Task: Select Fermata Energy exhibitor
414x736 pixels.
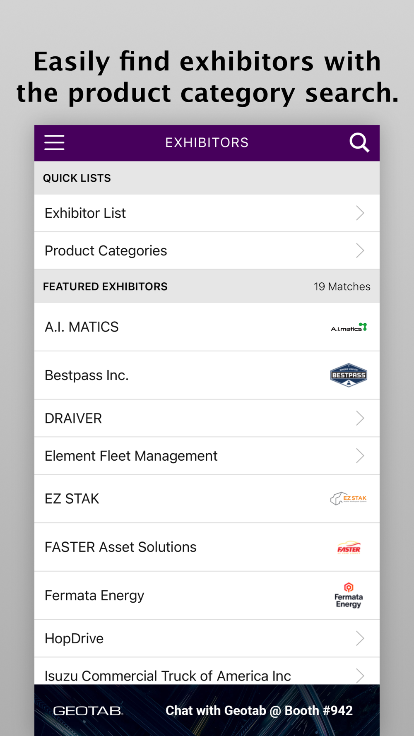Action: (x=207, y=595)
